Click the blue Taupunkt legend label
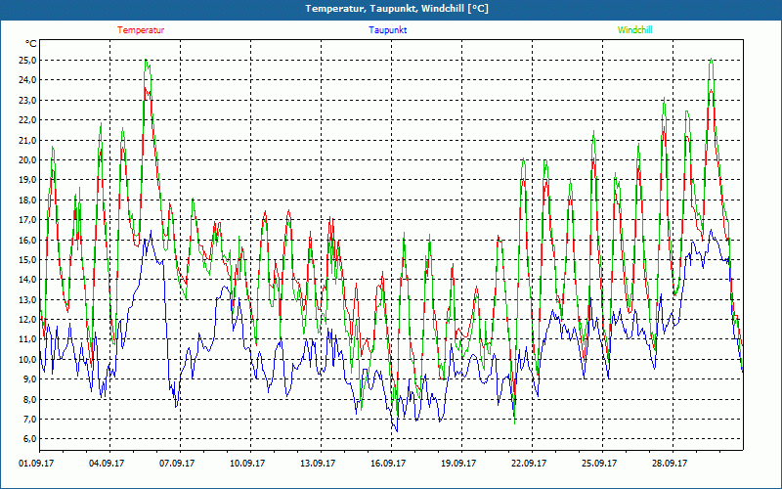 [387, 30]
